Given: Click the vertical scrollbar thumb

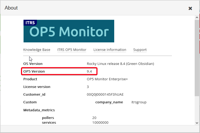Looking at the screenshot, I should (x=197, y=58).
